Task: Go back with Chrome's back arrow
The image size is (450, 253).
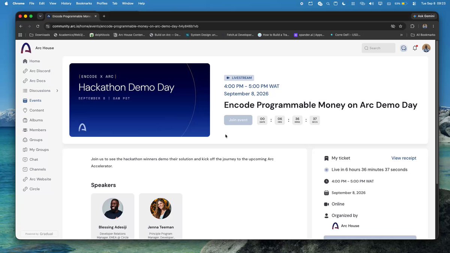Action: pyautogui.click(x=21, y=26)
